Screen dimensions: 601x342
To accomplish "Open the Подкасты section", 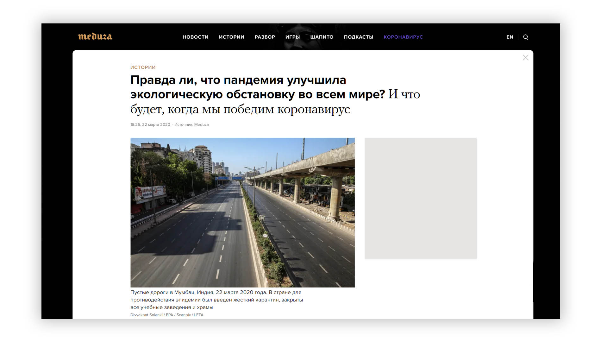I will [358, 37].
